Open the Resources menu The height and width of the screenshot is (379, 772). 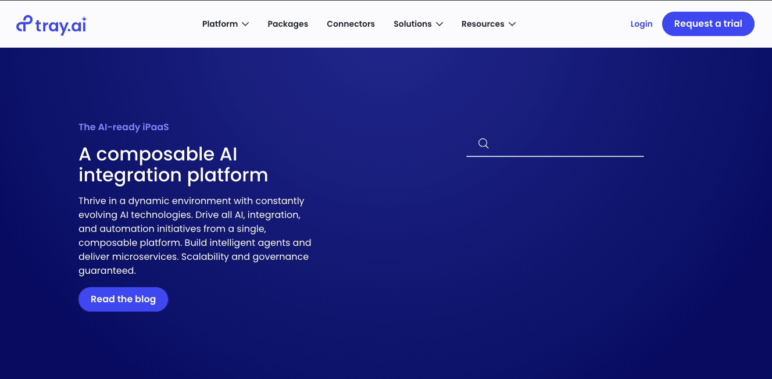[482, 24]
